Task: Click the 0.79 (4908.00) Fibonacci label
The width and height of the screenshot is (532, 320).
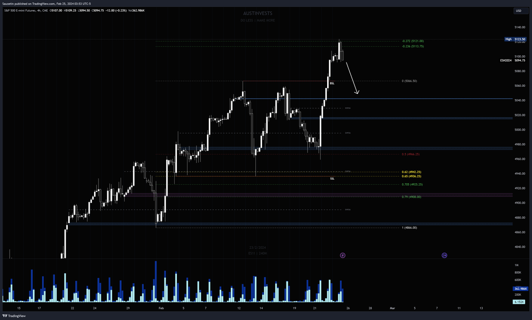Action: click(x=411, y=197)
